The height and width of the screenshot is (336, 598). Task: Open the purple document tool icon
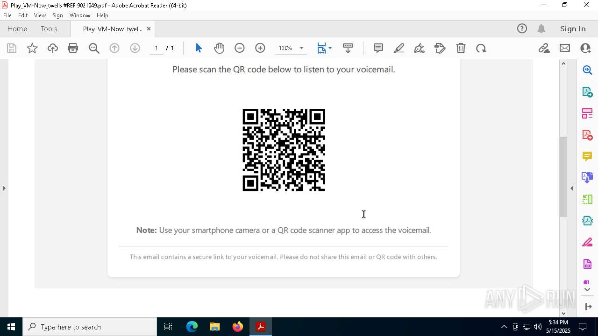coord(587,264)
